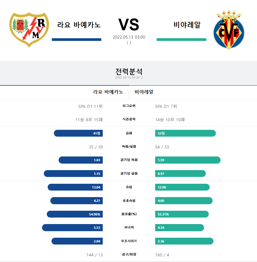The height and width of the screenshot is (262, 257).
Task: Click the green 2.36 offside bar
Action: point(184,241)
